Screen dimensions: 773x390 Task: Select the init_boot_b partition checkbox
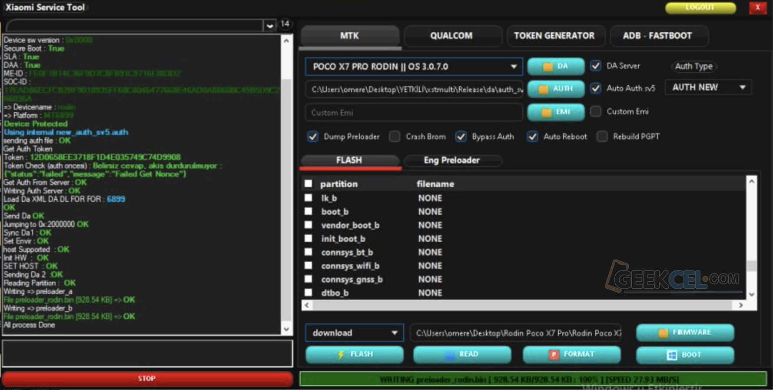tap(308, 238)
